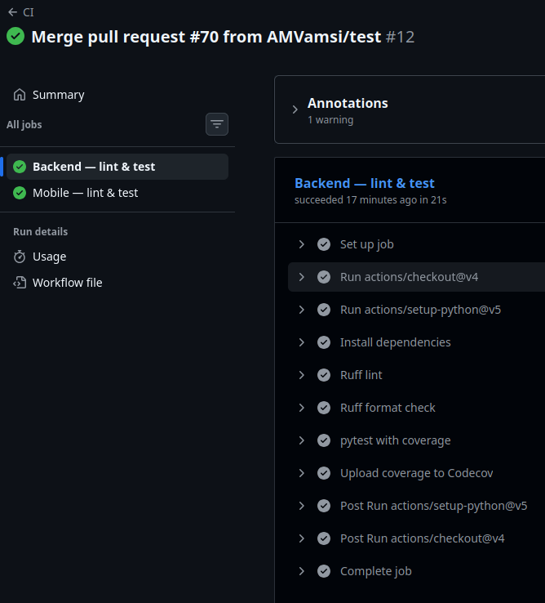This screenshot has width=545, height=603.
Task: Click check icon of Ruff format check
Action: click(x=324, y=408)
